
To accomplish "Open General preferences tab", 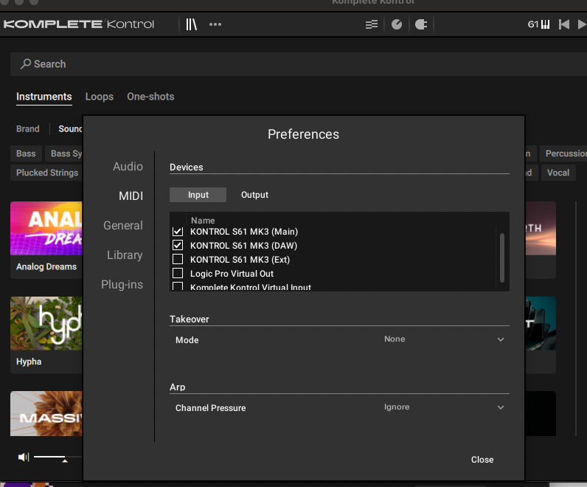I will [x=123, y=226].
